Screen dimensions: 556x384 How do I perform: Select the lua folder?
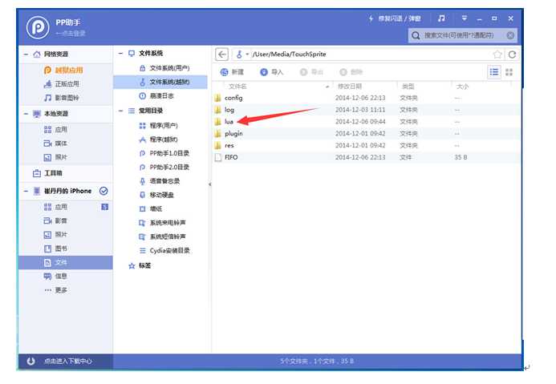click(x=367, y=122)
